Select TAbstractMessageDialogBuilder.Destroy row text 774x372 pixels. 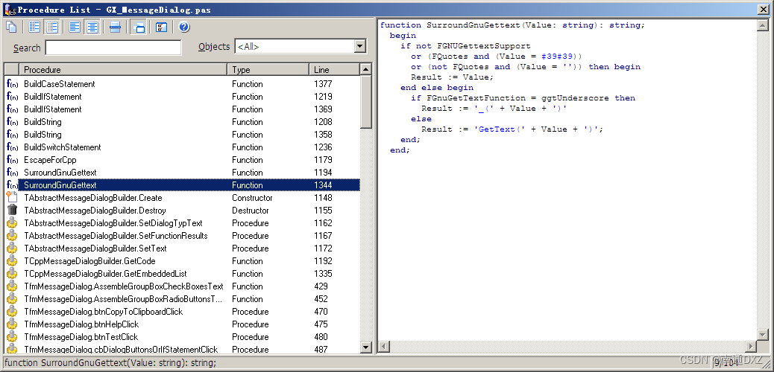(95, 211)
